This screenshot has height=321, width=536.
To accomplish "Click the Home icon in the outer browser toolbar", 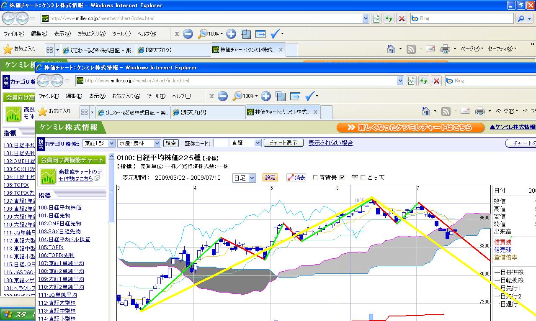I will pos(391,49).
